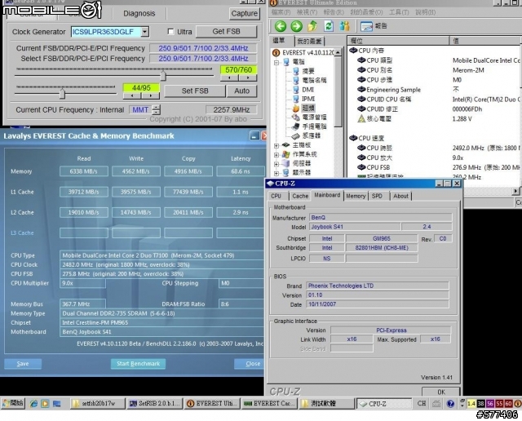Open the 檢視(V) View menu in EVEREST
522x421 pixels.
(307, 12)
